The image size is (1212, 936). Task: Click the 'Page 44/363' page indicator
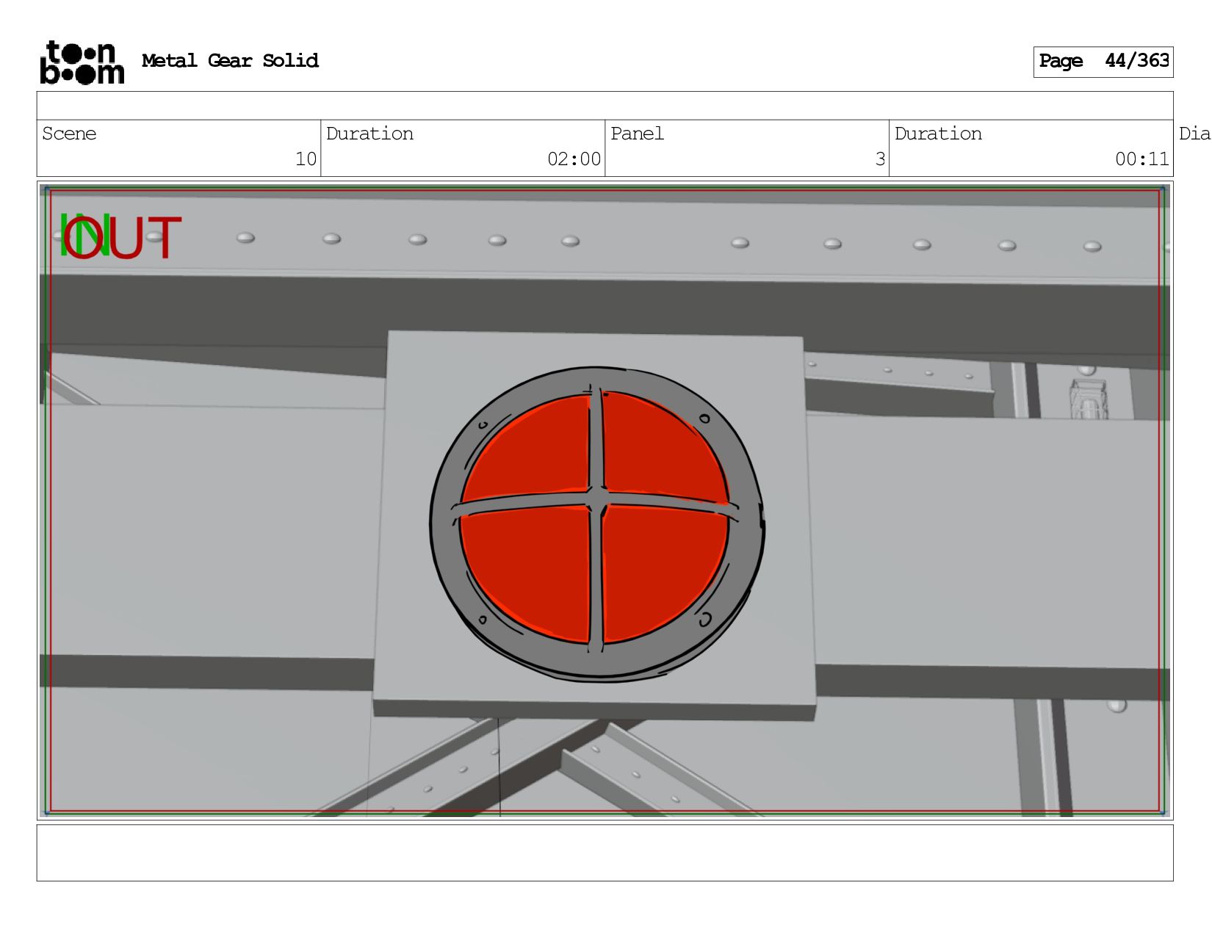tap(1103, 62)
